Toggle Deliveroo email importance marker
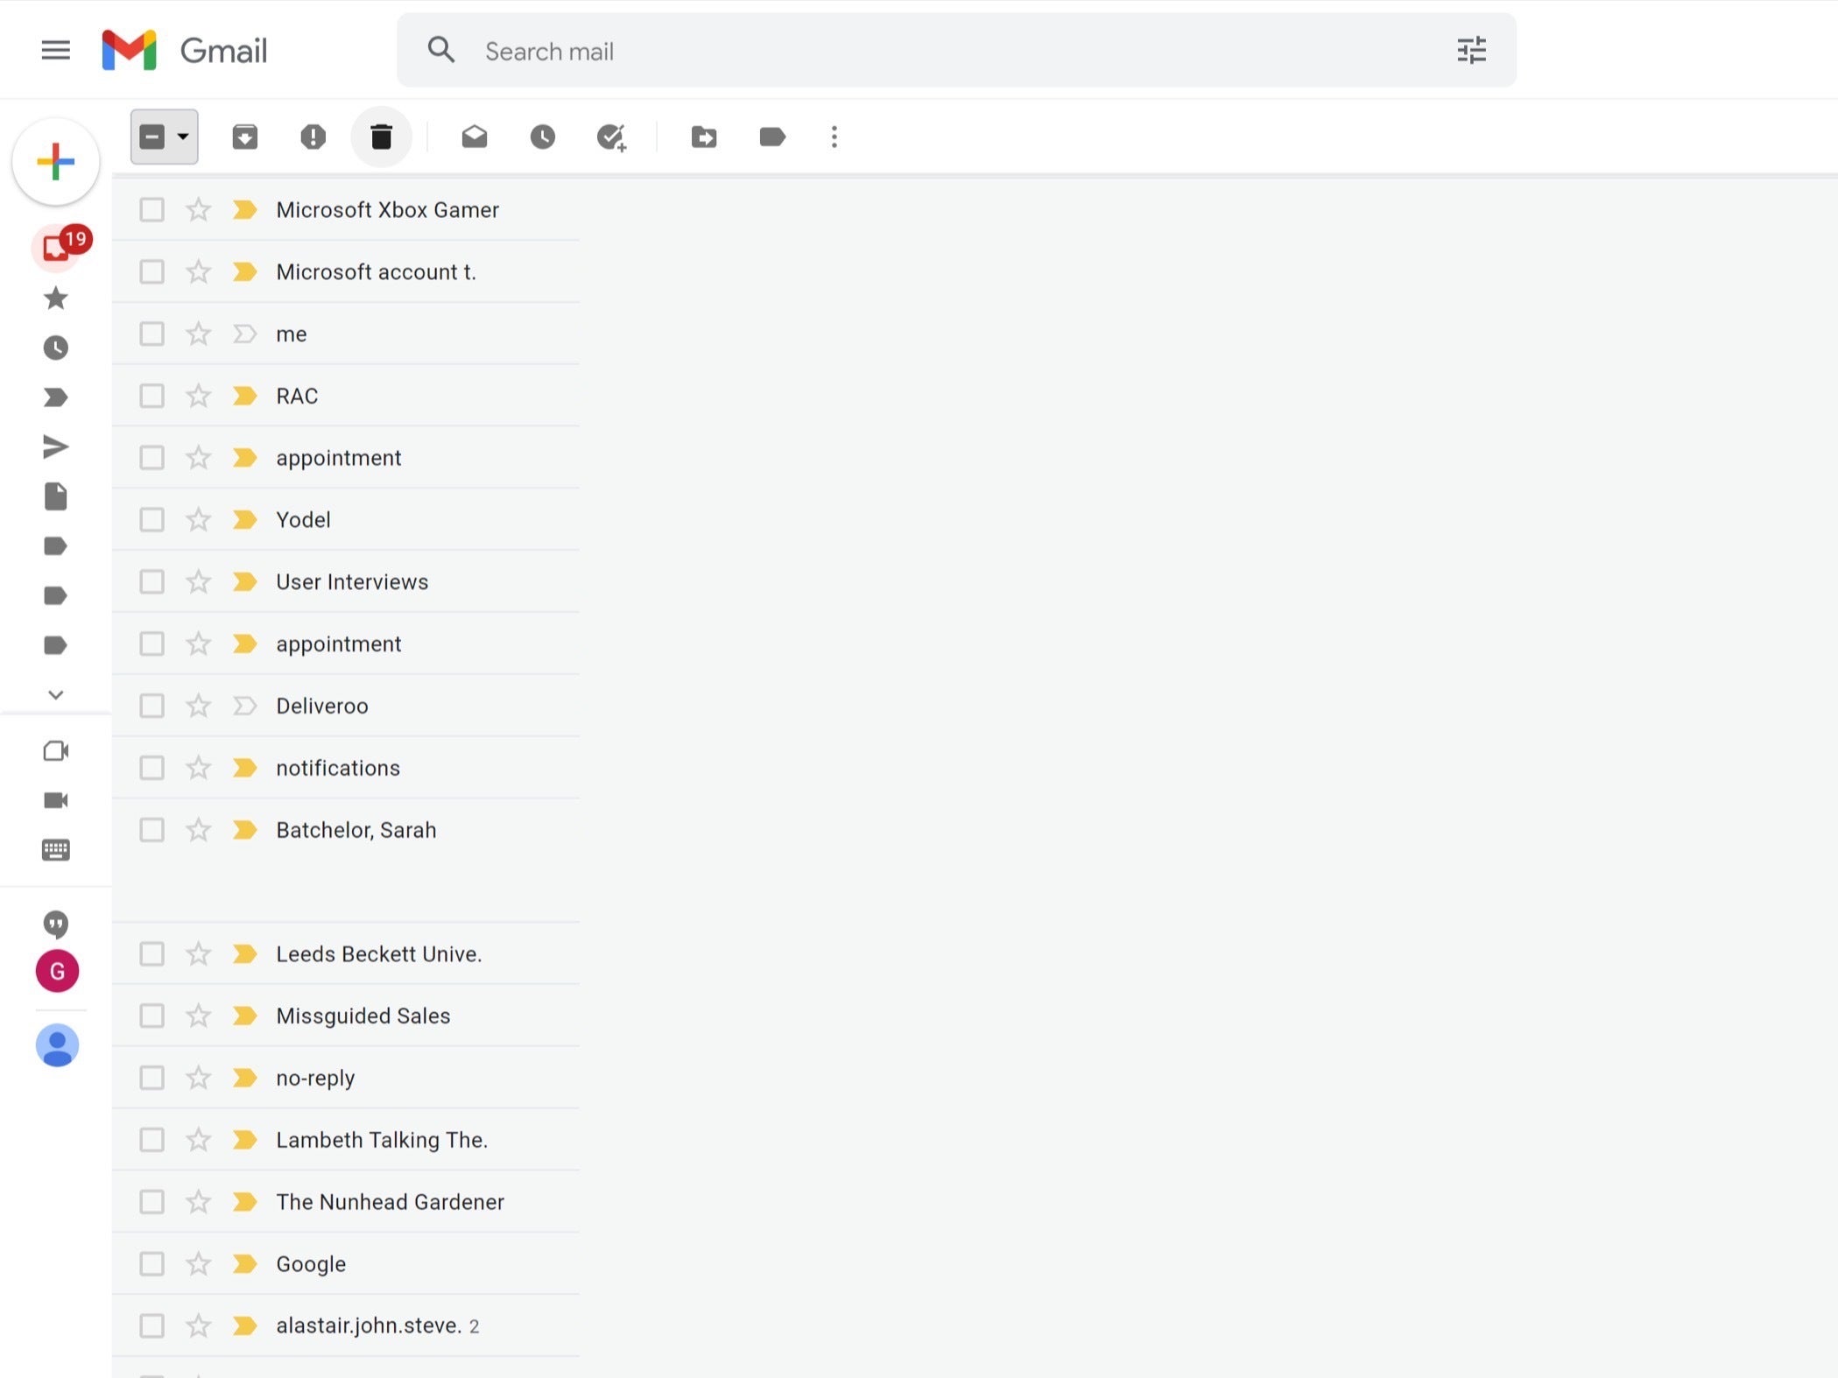The width and height of the screenshot is (1838, 1378). coord(244,707)
